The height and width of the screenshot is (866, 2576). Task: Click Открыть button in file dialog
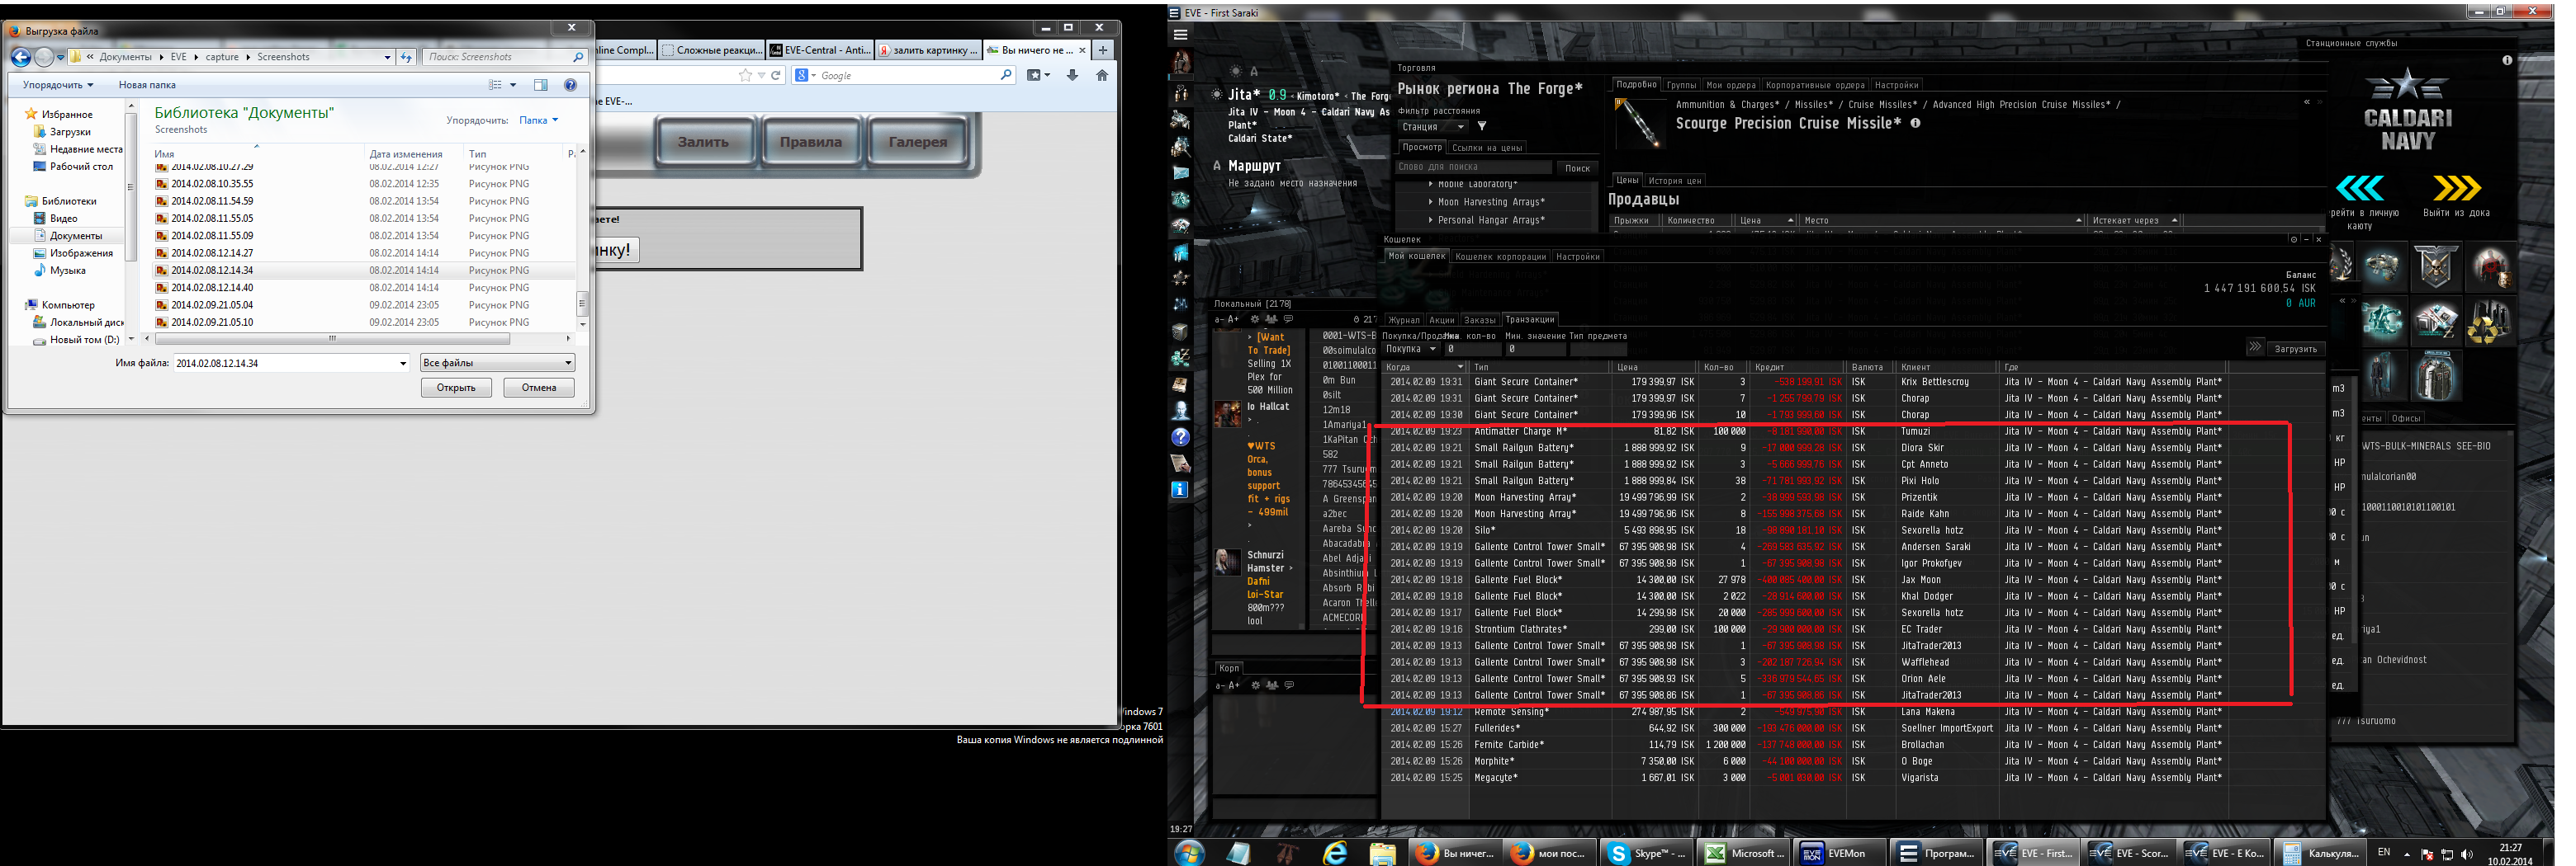click(x=456, y=388)
